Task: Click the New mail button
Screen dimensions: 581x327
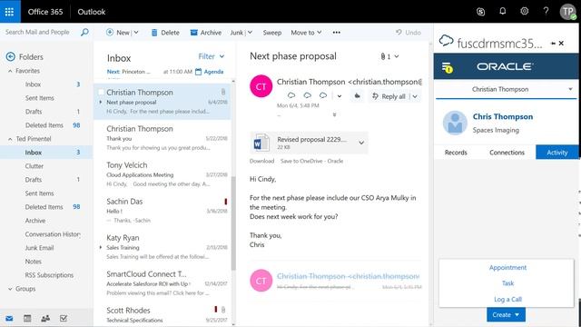Action: pyautogui.click(x=118, y=33)
